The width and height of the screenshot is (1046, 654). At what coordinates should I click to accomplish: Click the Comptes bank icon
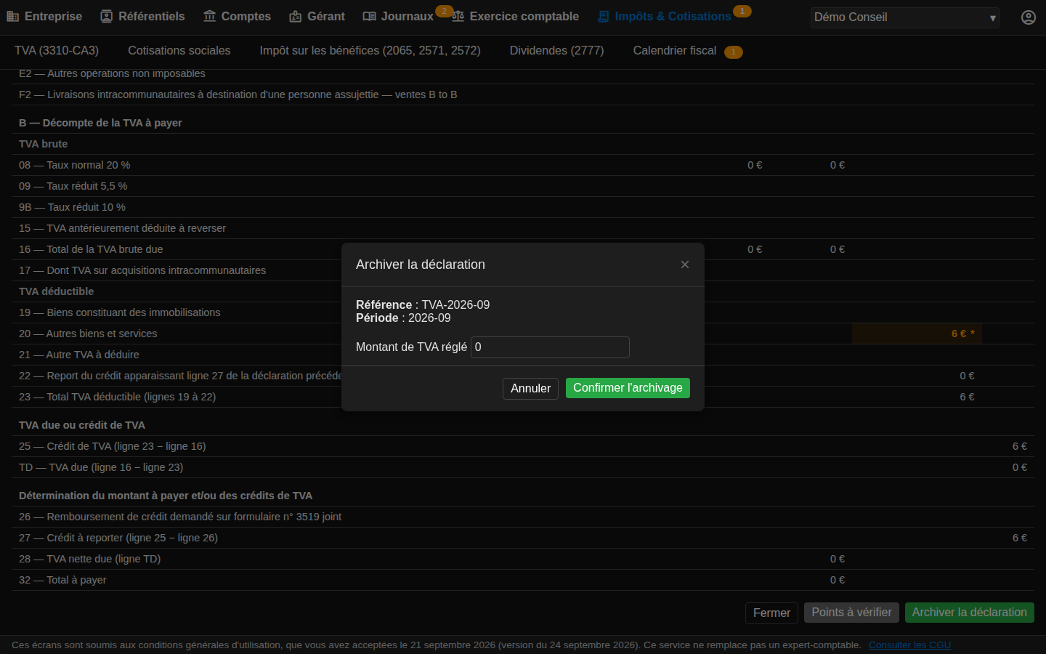pyautogui.click(x=210, y=17)
